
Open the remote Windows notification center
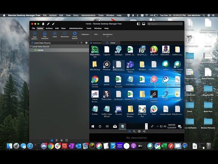click(180, 126)
